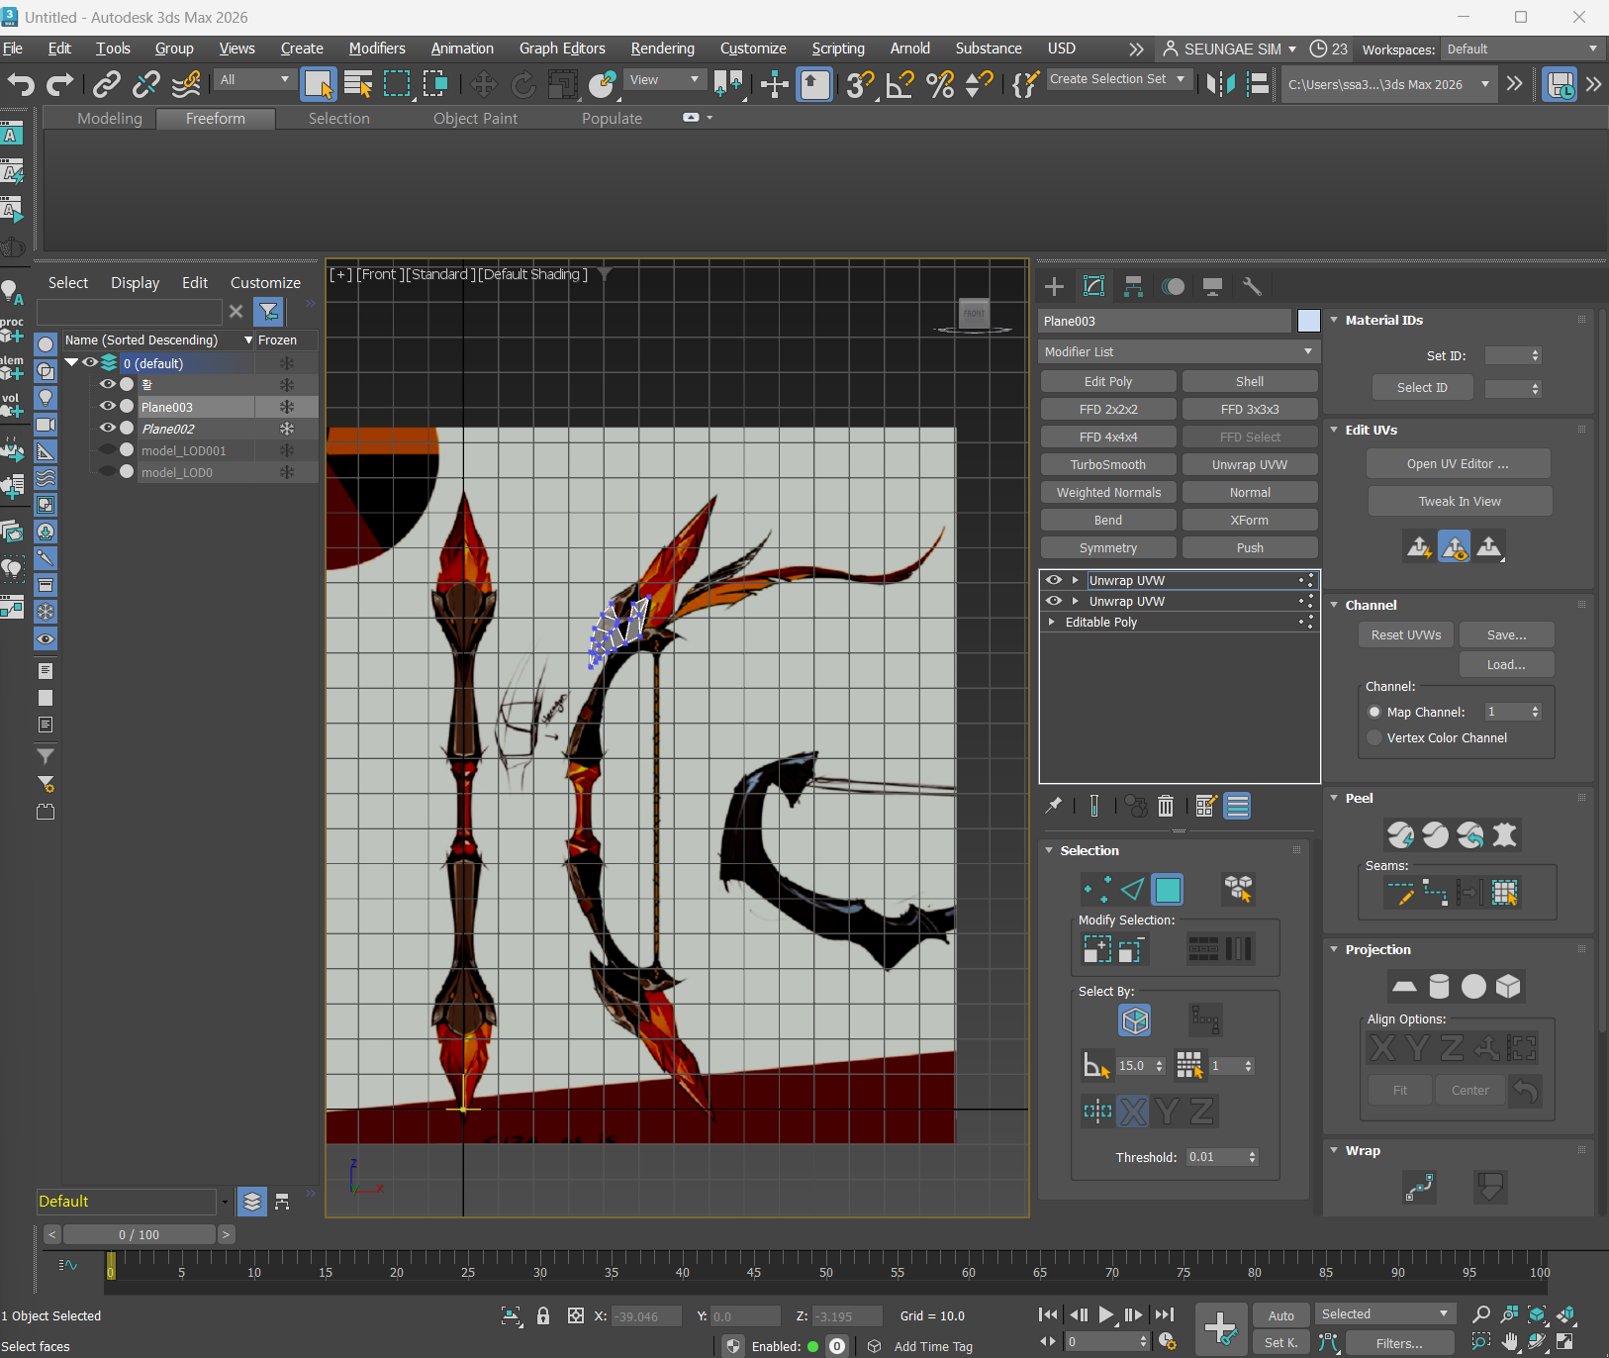Viewport: 1609px width, 1358px height.
Task: Toggle visibility of model_LOD001
Action: [108, 449]
